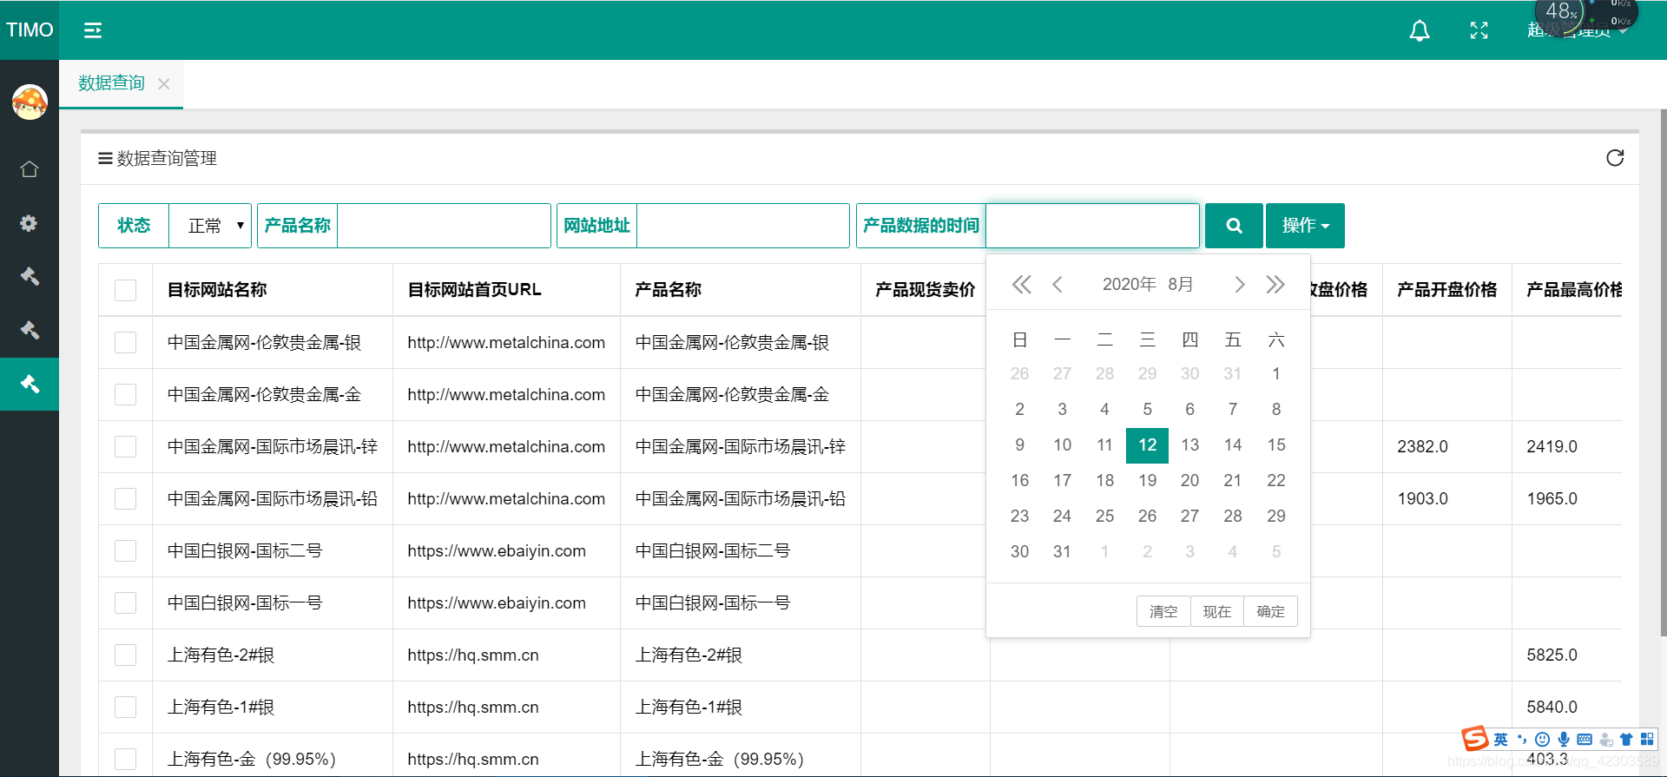Check row 中国白银网-国标一号
The height and width of the screenshot is (777, 1667).
[x=126, y=603]
